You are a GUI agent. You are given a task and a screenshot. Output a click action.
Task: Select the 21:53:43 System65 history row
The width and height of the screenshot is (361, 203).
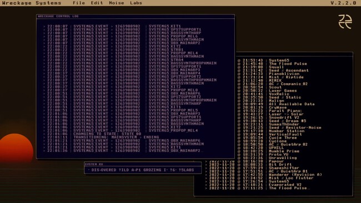[x=263, y=60]
